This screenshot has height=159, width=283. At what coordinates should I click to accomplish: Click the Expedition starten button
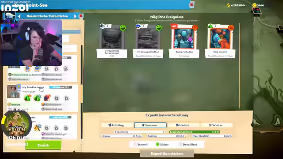coord(167,154)
